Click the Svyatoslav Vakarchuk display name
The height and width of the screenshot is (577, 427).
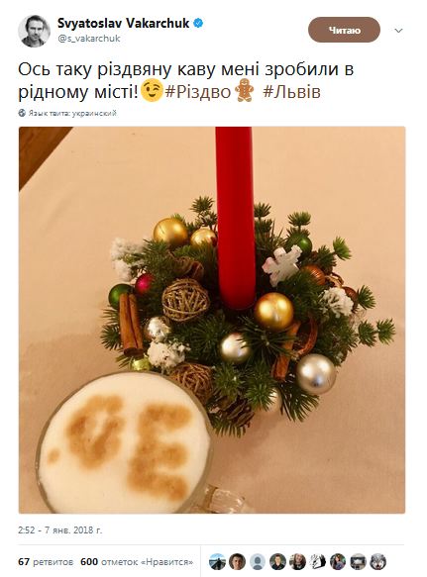(124, 23)
